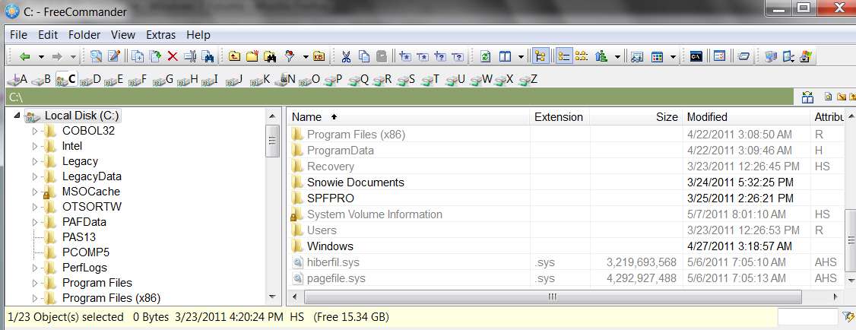
Task: Open the back history dropdown arrow
Action: tap(41, 57)
